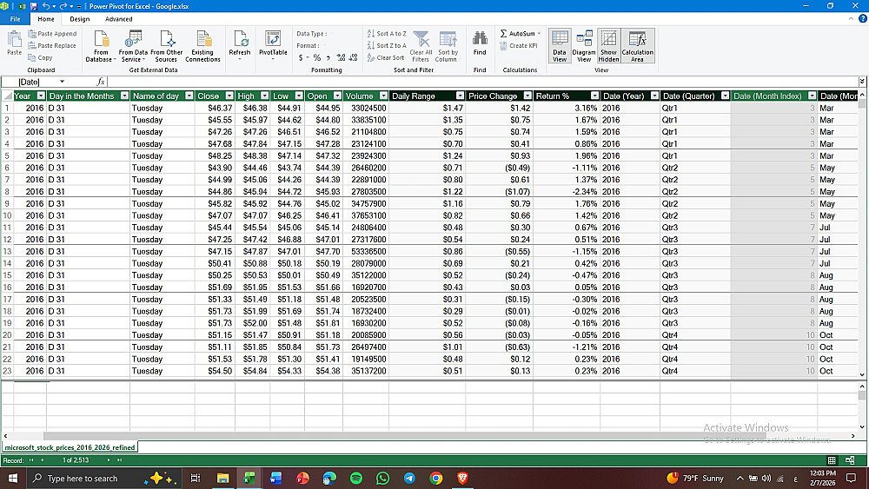Open the Return % filter dropdown

(x=594, y=96)
